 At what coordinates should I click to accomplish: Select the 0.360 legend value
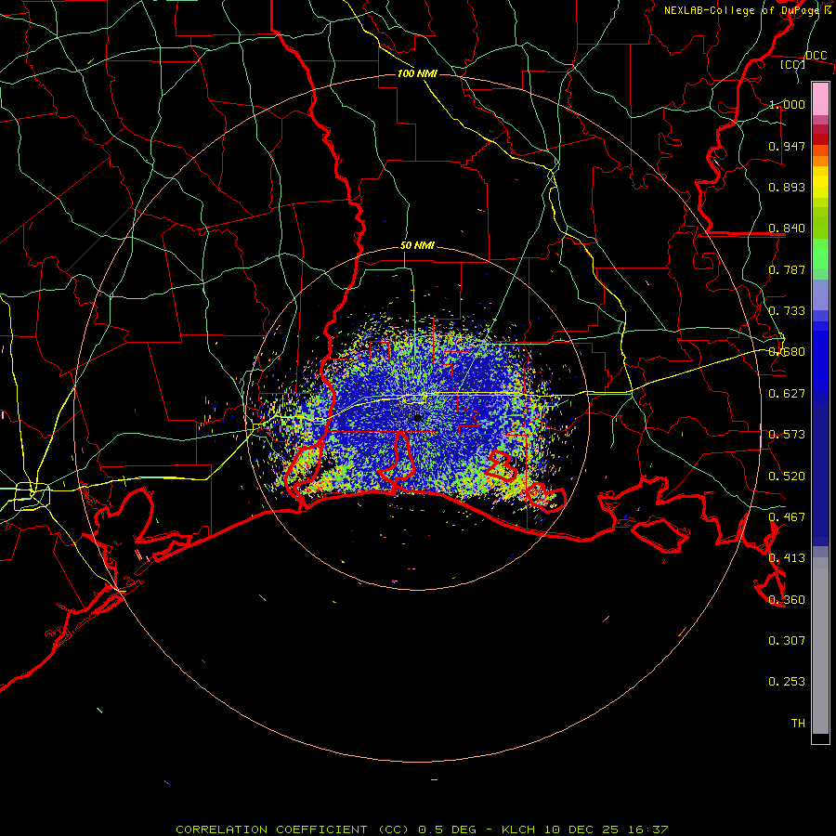[x=787, y=600]
